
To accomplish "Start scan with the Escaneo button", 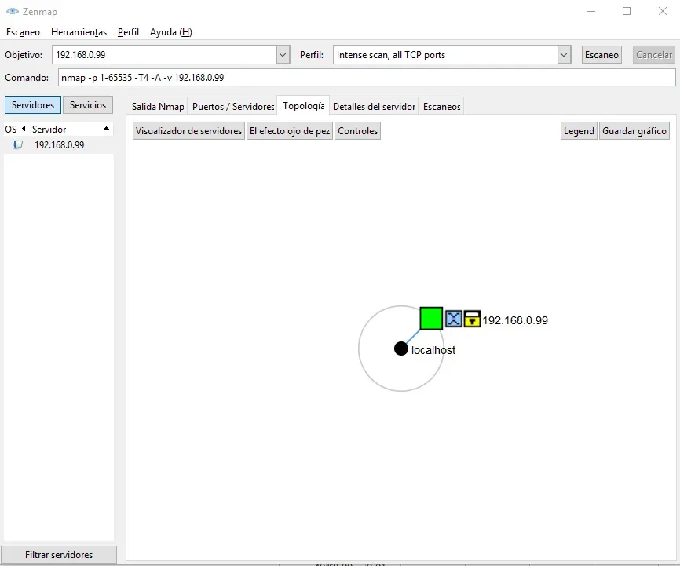I will 601,55.
